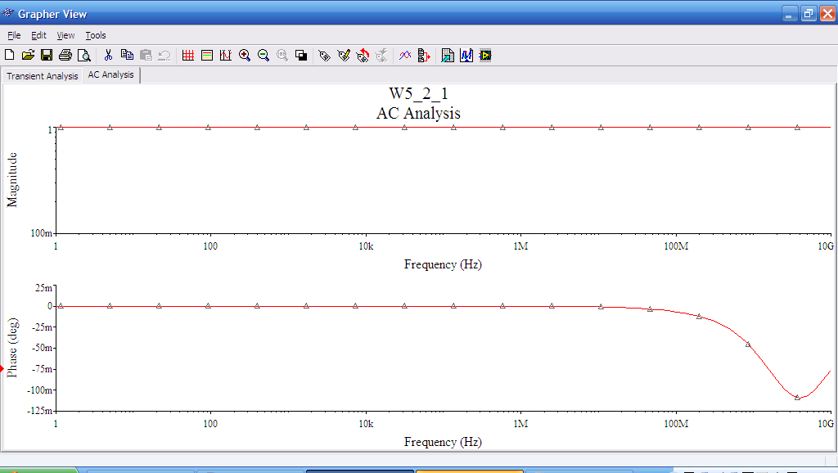The width and height of the screenshot is (838, 473).
Task: Toggle the red Show Grid icon
Action: coord(188,55)
